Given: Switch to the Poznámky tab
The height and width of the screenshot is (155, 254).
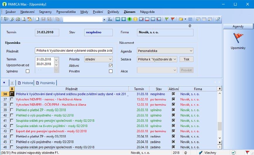Looking at the screenshot, I should pyautogui.click(x=45, y=83).
